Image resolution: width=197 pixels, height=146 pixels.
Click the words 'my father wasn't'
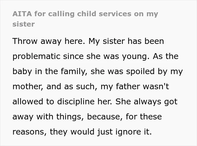135,86
